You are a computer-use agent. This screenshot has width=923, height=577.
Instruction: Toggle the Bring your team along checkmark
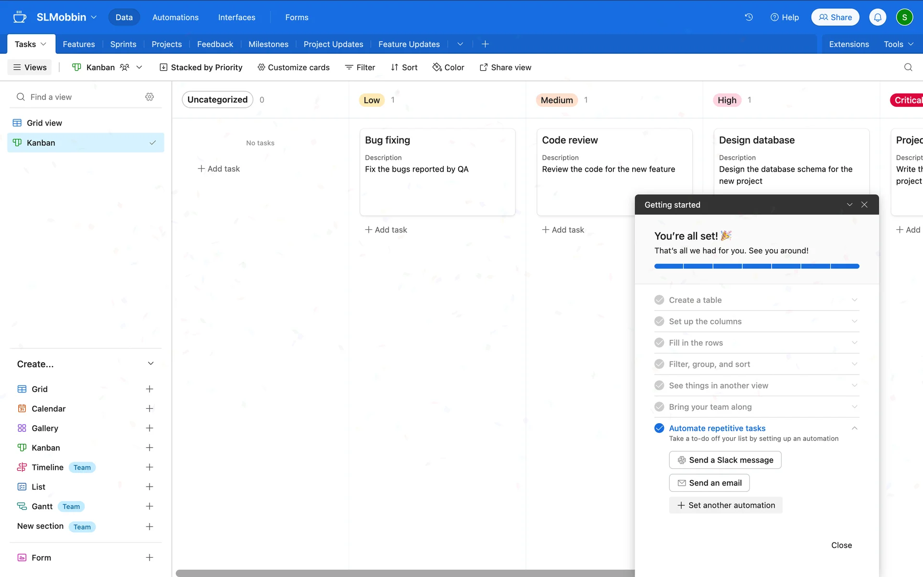(659, 407)
